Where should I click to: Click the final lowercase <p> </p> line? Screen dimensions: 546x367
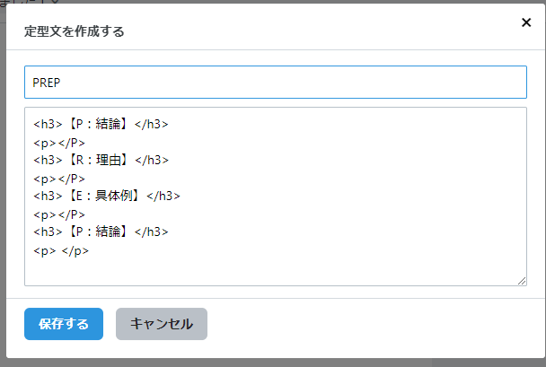[61, 251]
